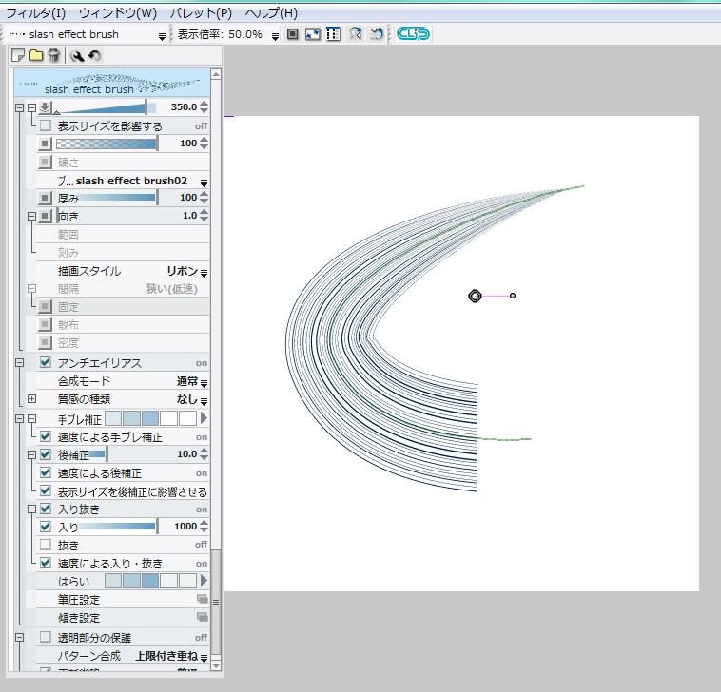Check the 透明部分の保護 checkbox
Image resolution: width=721 pixels, height=692 pixels.
(45, 637)
